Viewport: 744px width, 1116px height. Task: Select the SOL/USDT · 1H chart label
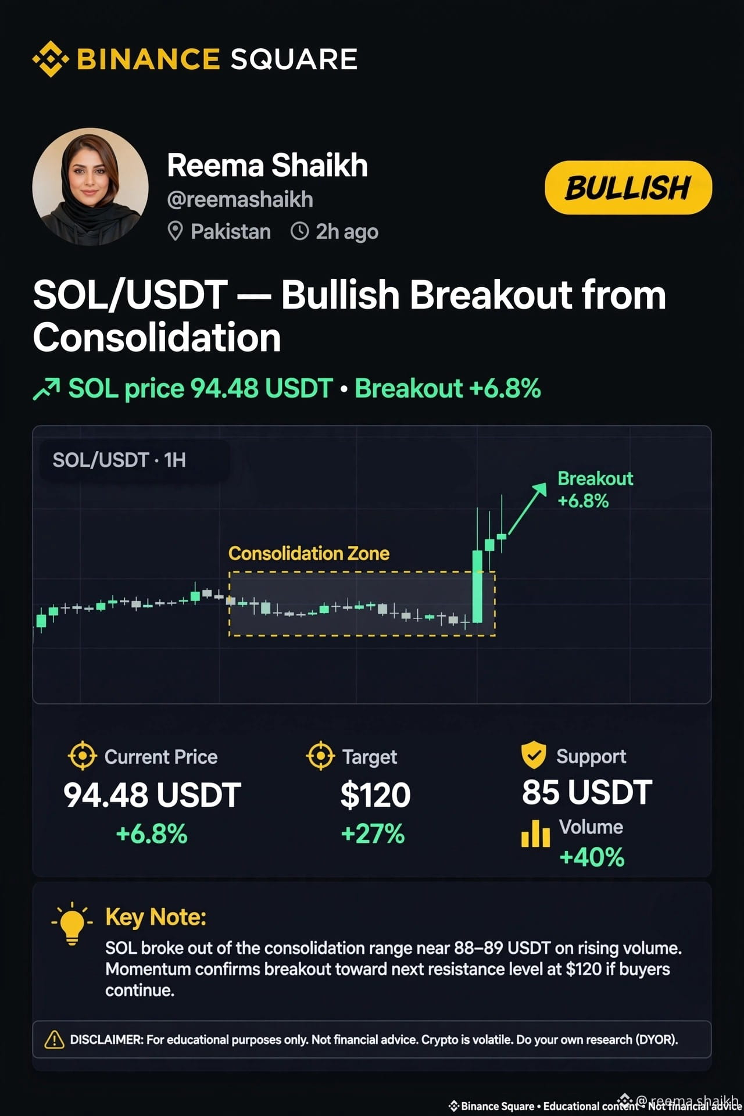click(119, 460)
